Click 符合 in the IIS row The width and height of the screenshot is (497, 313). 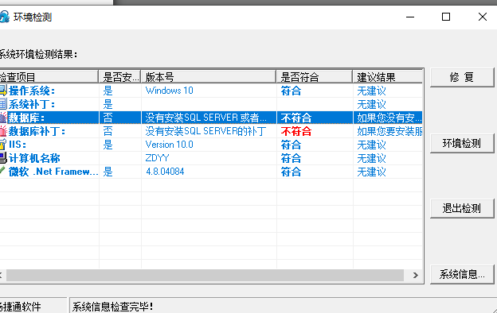(291, 145)
